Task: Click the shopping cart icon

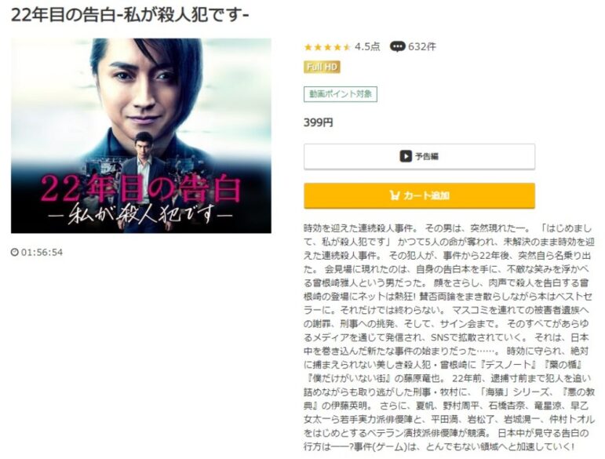Action: coord(395,195)
